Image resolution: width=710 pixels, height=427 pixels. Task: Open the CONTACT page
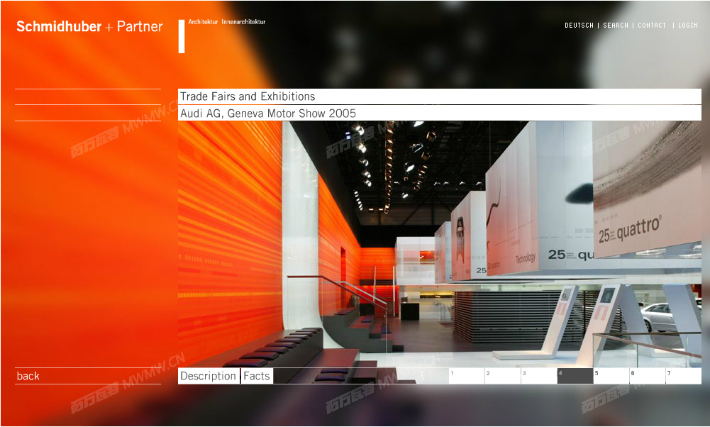[652, 26]
